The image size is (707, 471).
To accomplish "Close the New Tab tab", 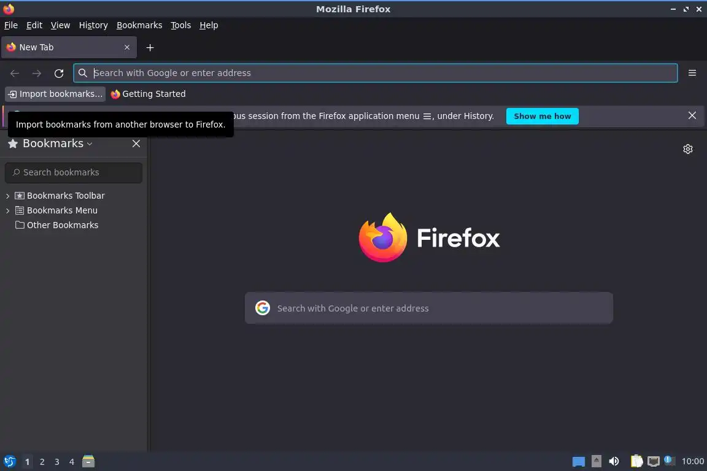I will point(126,47).
